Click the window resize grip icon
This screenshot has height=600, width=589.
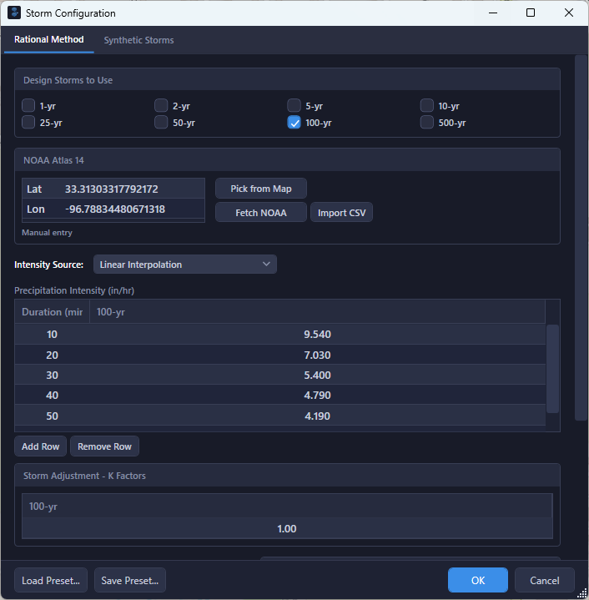click(x=582, y=593)
